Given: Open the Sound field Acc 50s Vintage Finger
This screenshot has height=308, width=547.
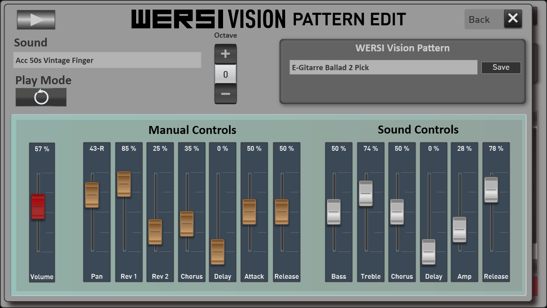Looking at the screenshot, I should click(107, 60).
